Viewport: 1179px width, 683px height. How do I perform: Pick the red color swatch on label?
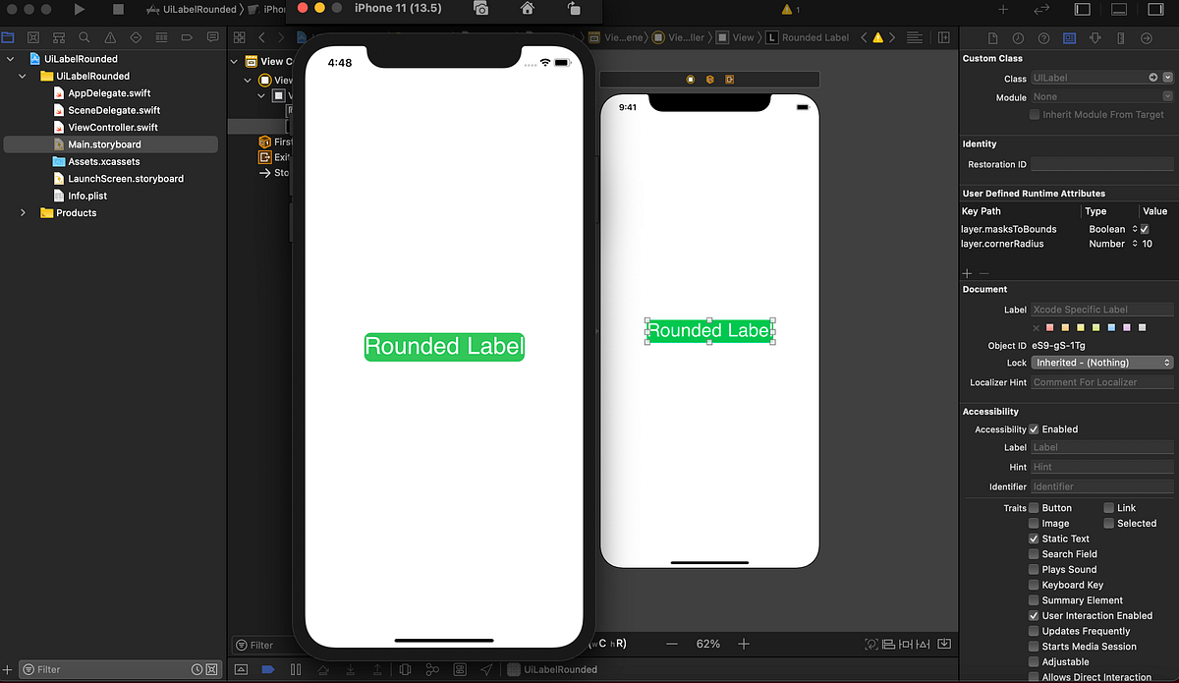point(1048,327)
